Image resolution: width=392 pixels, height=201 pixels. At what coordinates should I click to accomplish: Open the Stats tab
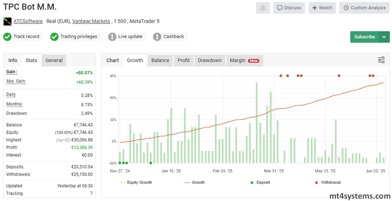coord(31,60)
